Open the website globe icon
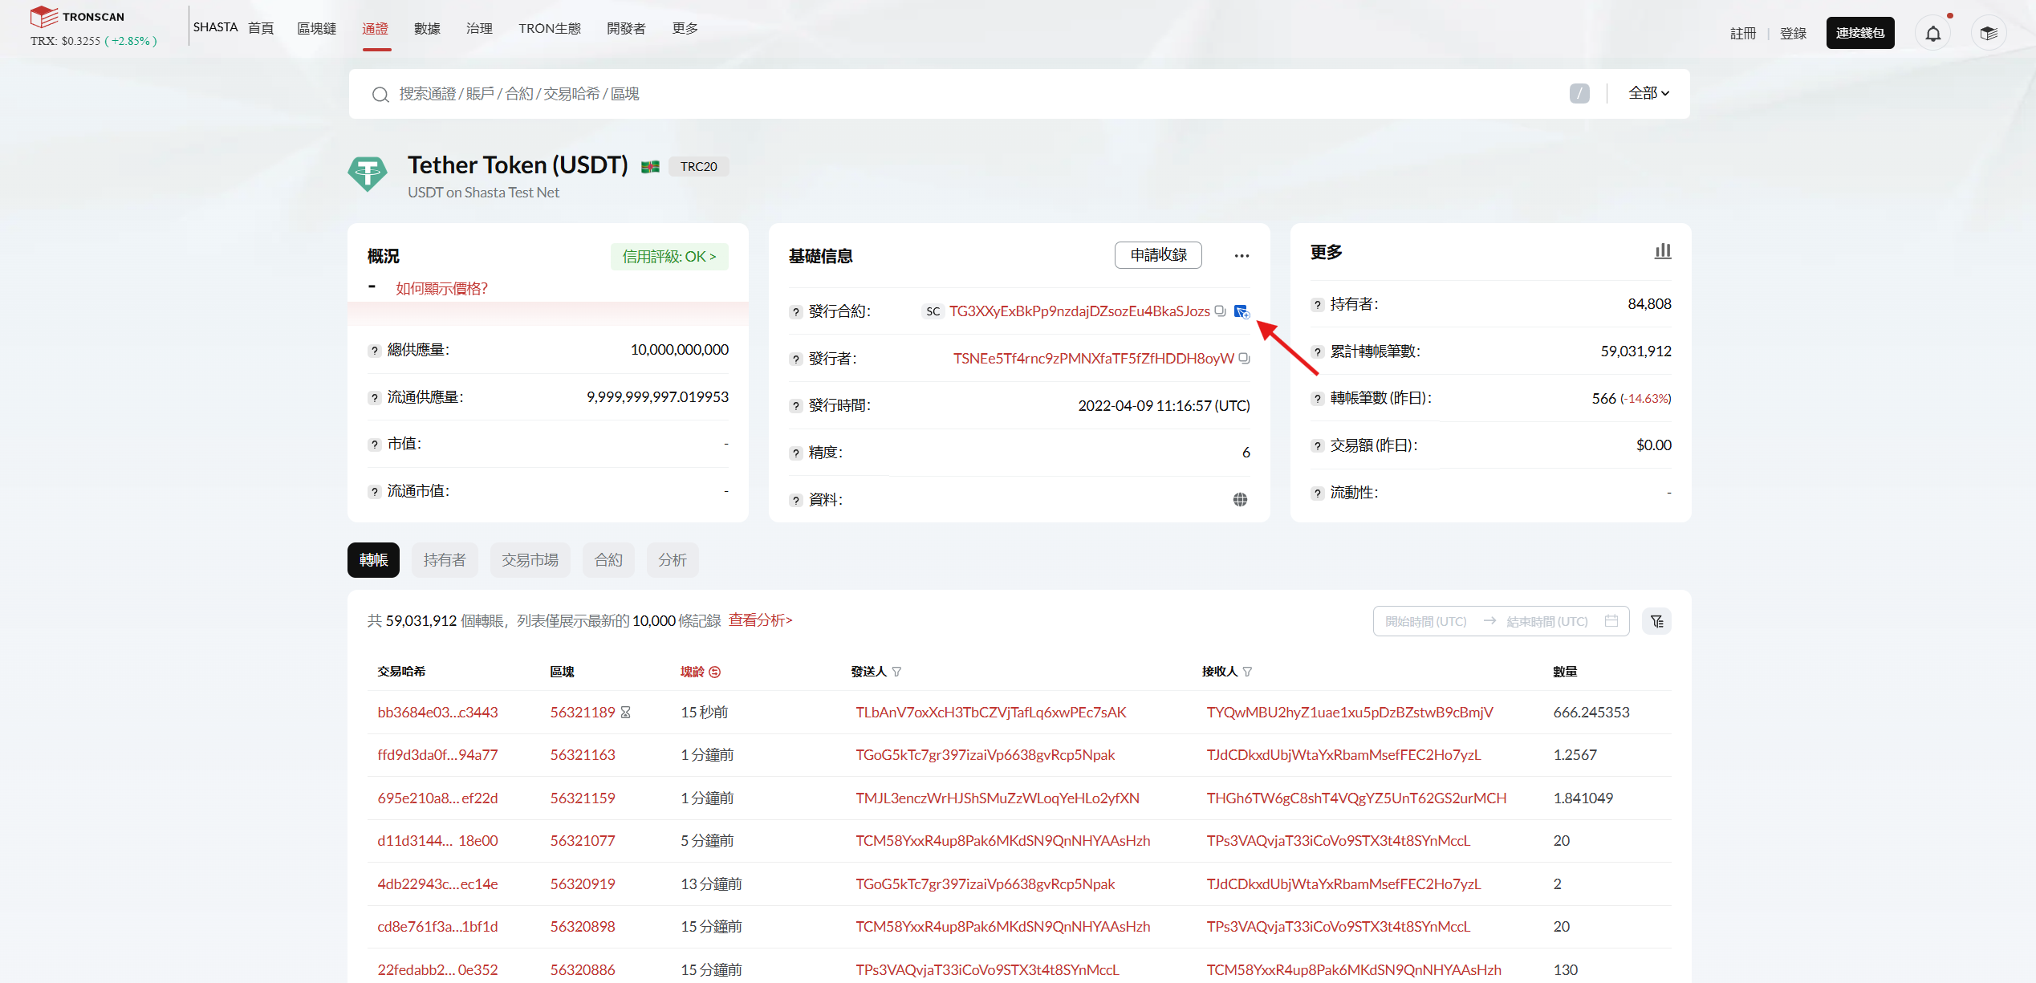The width and height of the screenshot is (2036, 983). click(x=1240, y=500)
